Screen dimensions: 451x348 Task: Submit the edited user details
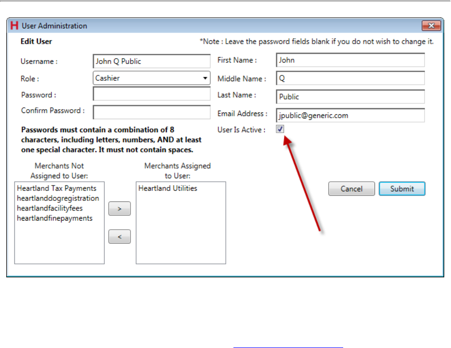pyautogui.click(x=402, y=188)
